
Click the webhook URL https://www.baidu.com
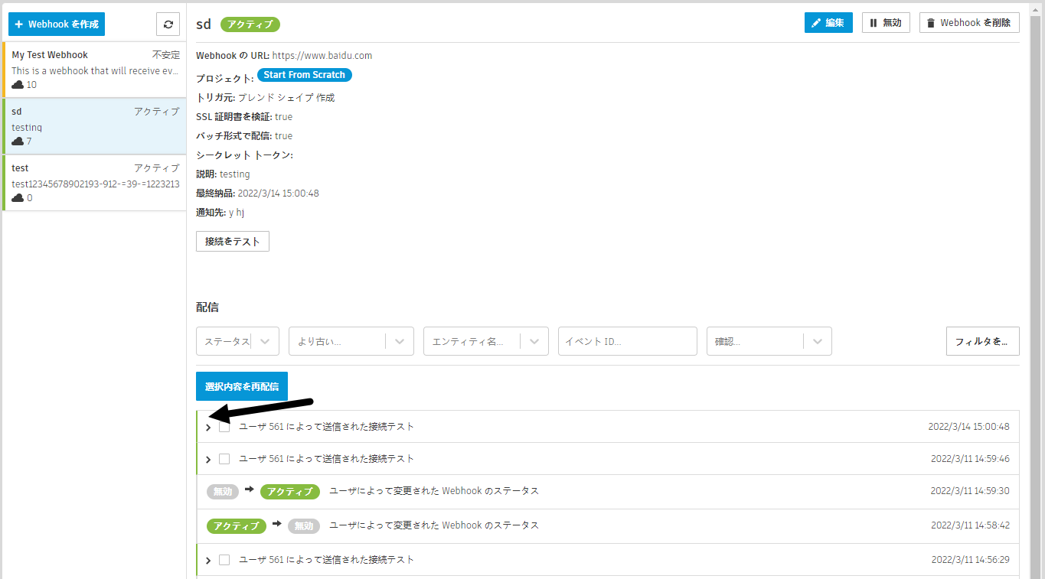tap(322, 56)
